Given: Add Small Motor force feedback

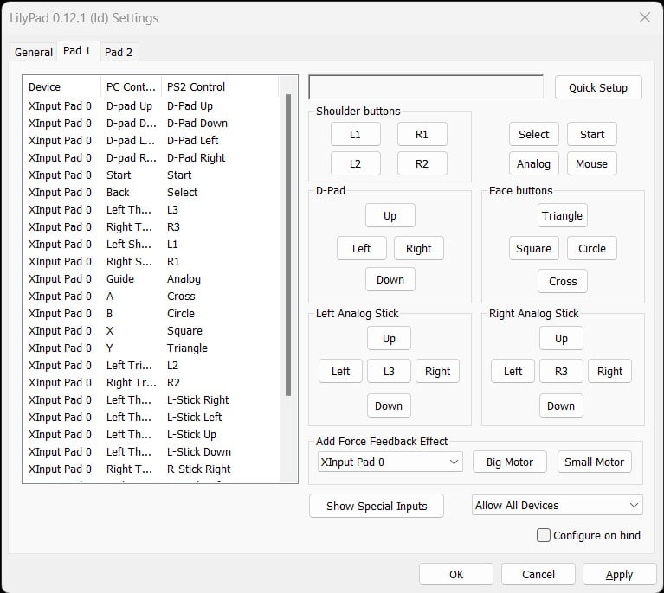Looking at the screenshot, I should coord(594,462).
